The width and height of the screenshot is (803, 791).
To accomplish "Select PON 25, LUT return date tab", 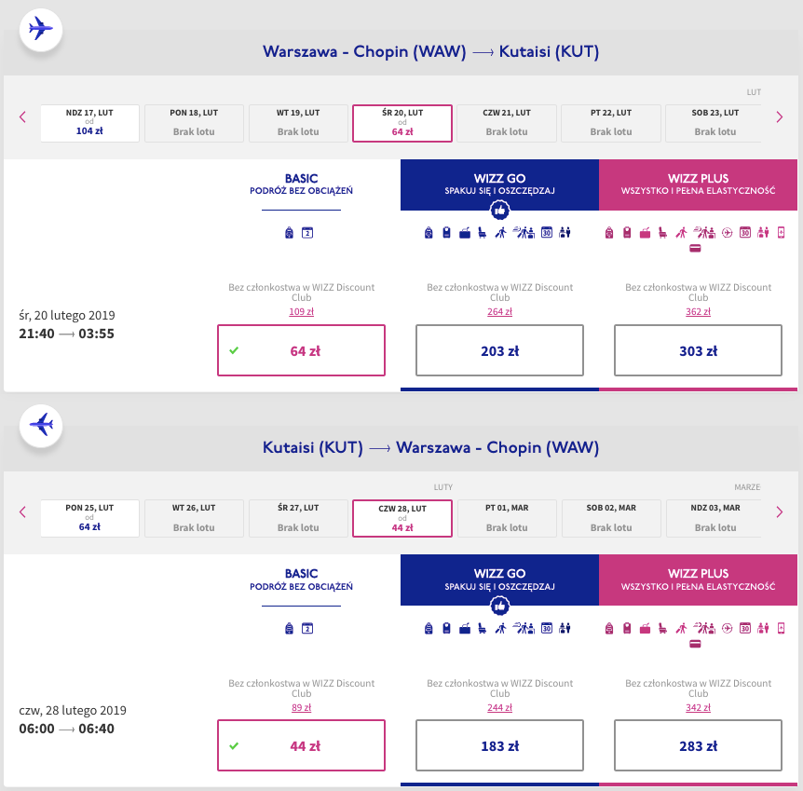I will (x=89, y=518).
